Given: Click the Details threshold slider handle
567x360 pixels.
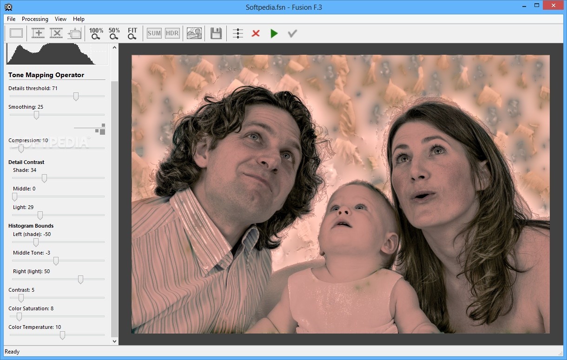Looking at the screenshot, I should click(x=76, y=96).
